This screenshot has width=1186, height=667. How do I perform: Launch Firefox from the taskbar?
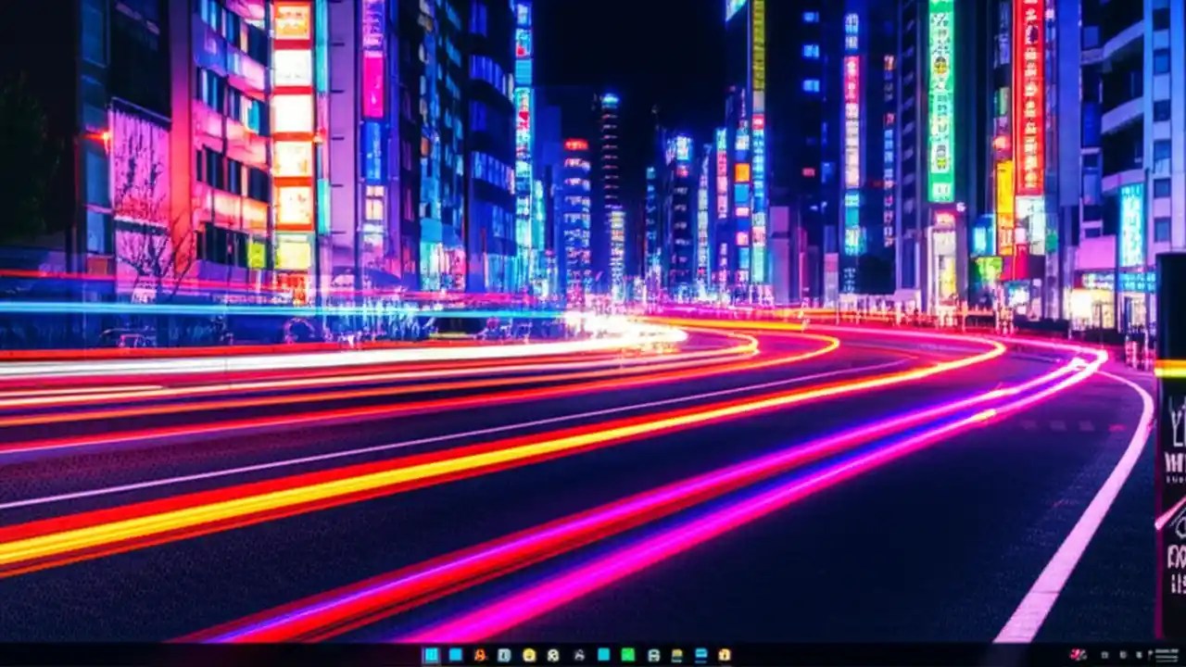[478, 654]
